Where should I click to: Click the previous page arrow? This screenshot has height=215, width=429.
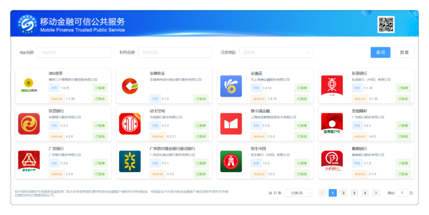point(322,193)
